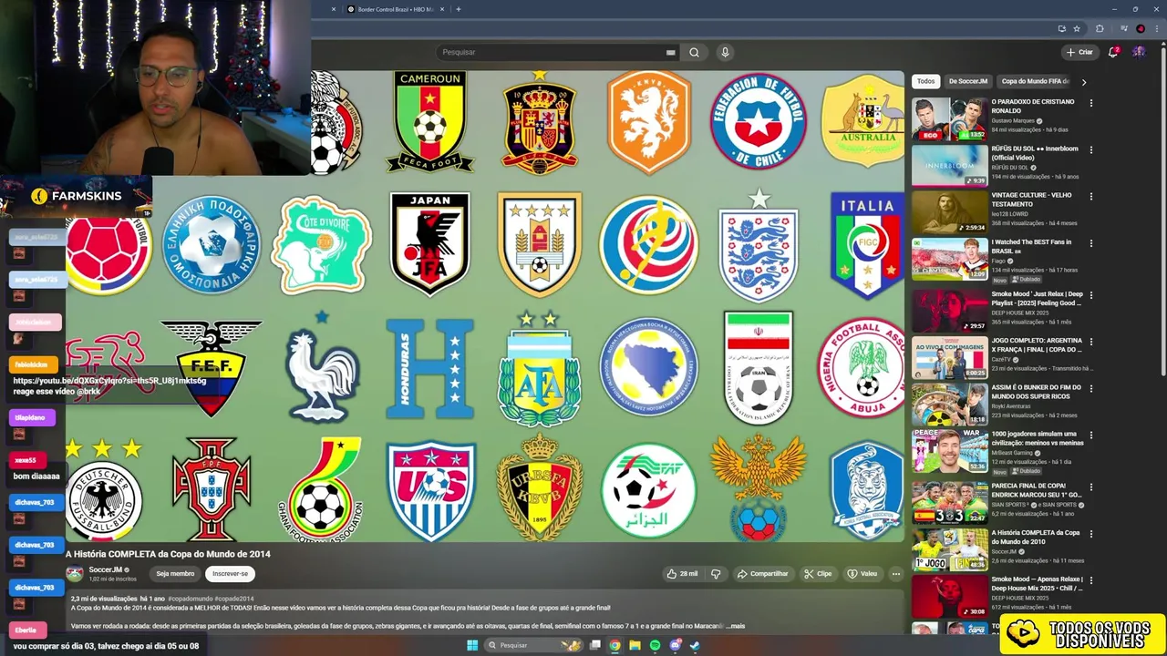Viewport: 1167px width, 656px height.
Task: Select the Todos filter chip
Action: [x=926, y=81]
